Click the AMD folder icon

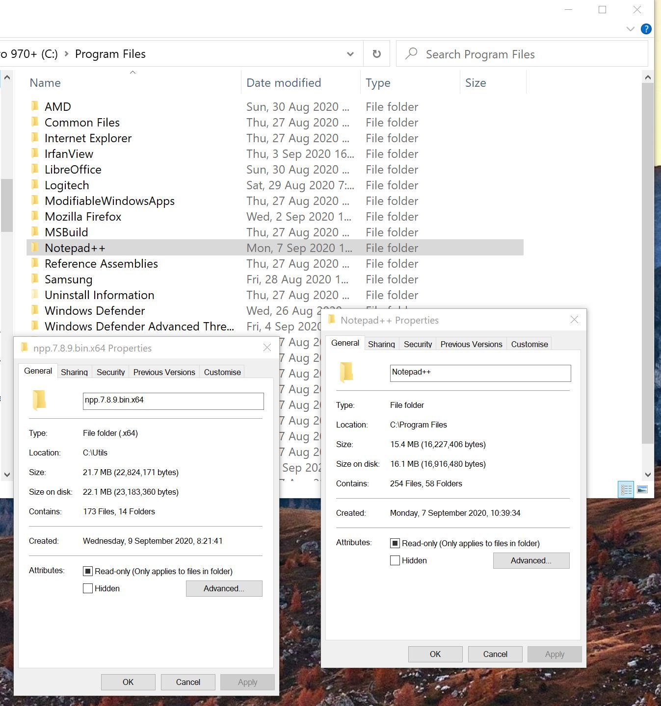click(x=35, y=106)
